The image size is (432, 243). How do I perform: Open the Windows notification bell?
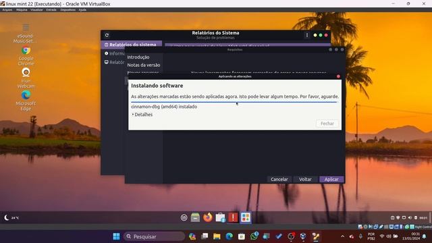pyautogui.click(x=425, y=236)
